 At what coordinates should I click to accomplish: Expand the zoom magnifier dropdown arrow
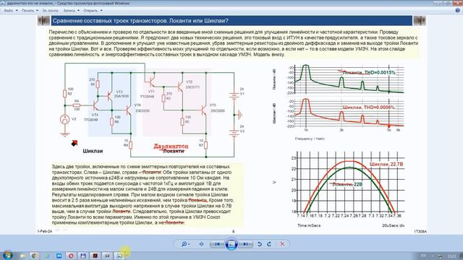tap(189, 244)
